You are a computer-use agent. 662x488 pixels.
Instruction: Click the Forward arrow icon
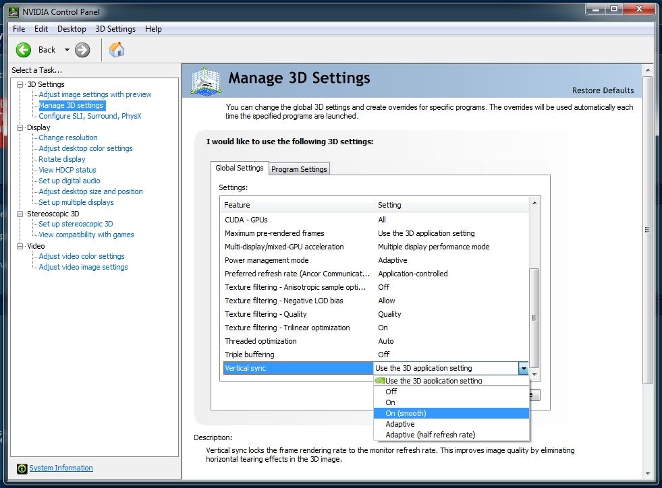[x=82, y=49]
